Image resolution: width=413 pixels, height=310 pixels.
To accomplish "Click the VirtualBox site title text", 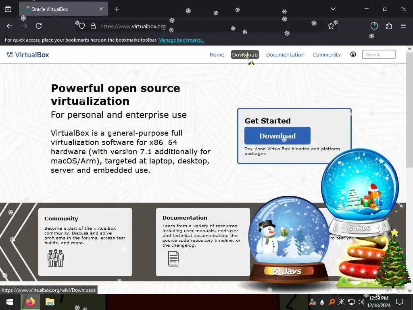I will click(32, 54).
